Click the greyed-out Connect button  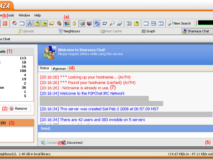(50, 143)
